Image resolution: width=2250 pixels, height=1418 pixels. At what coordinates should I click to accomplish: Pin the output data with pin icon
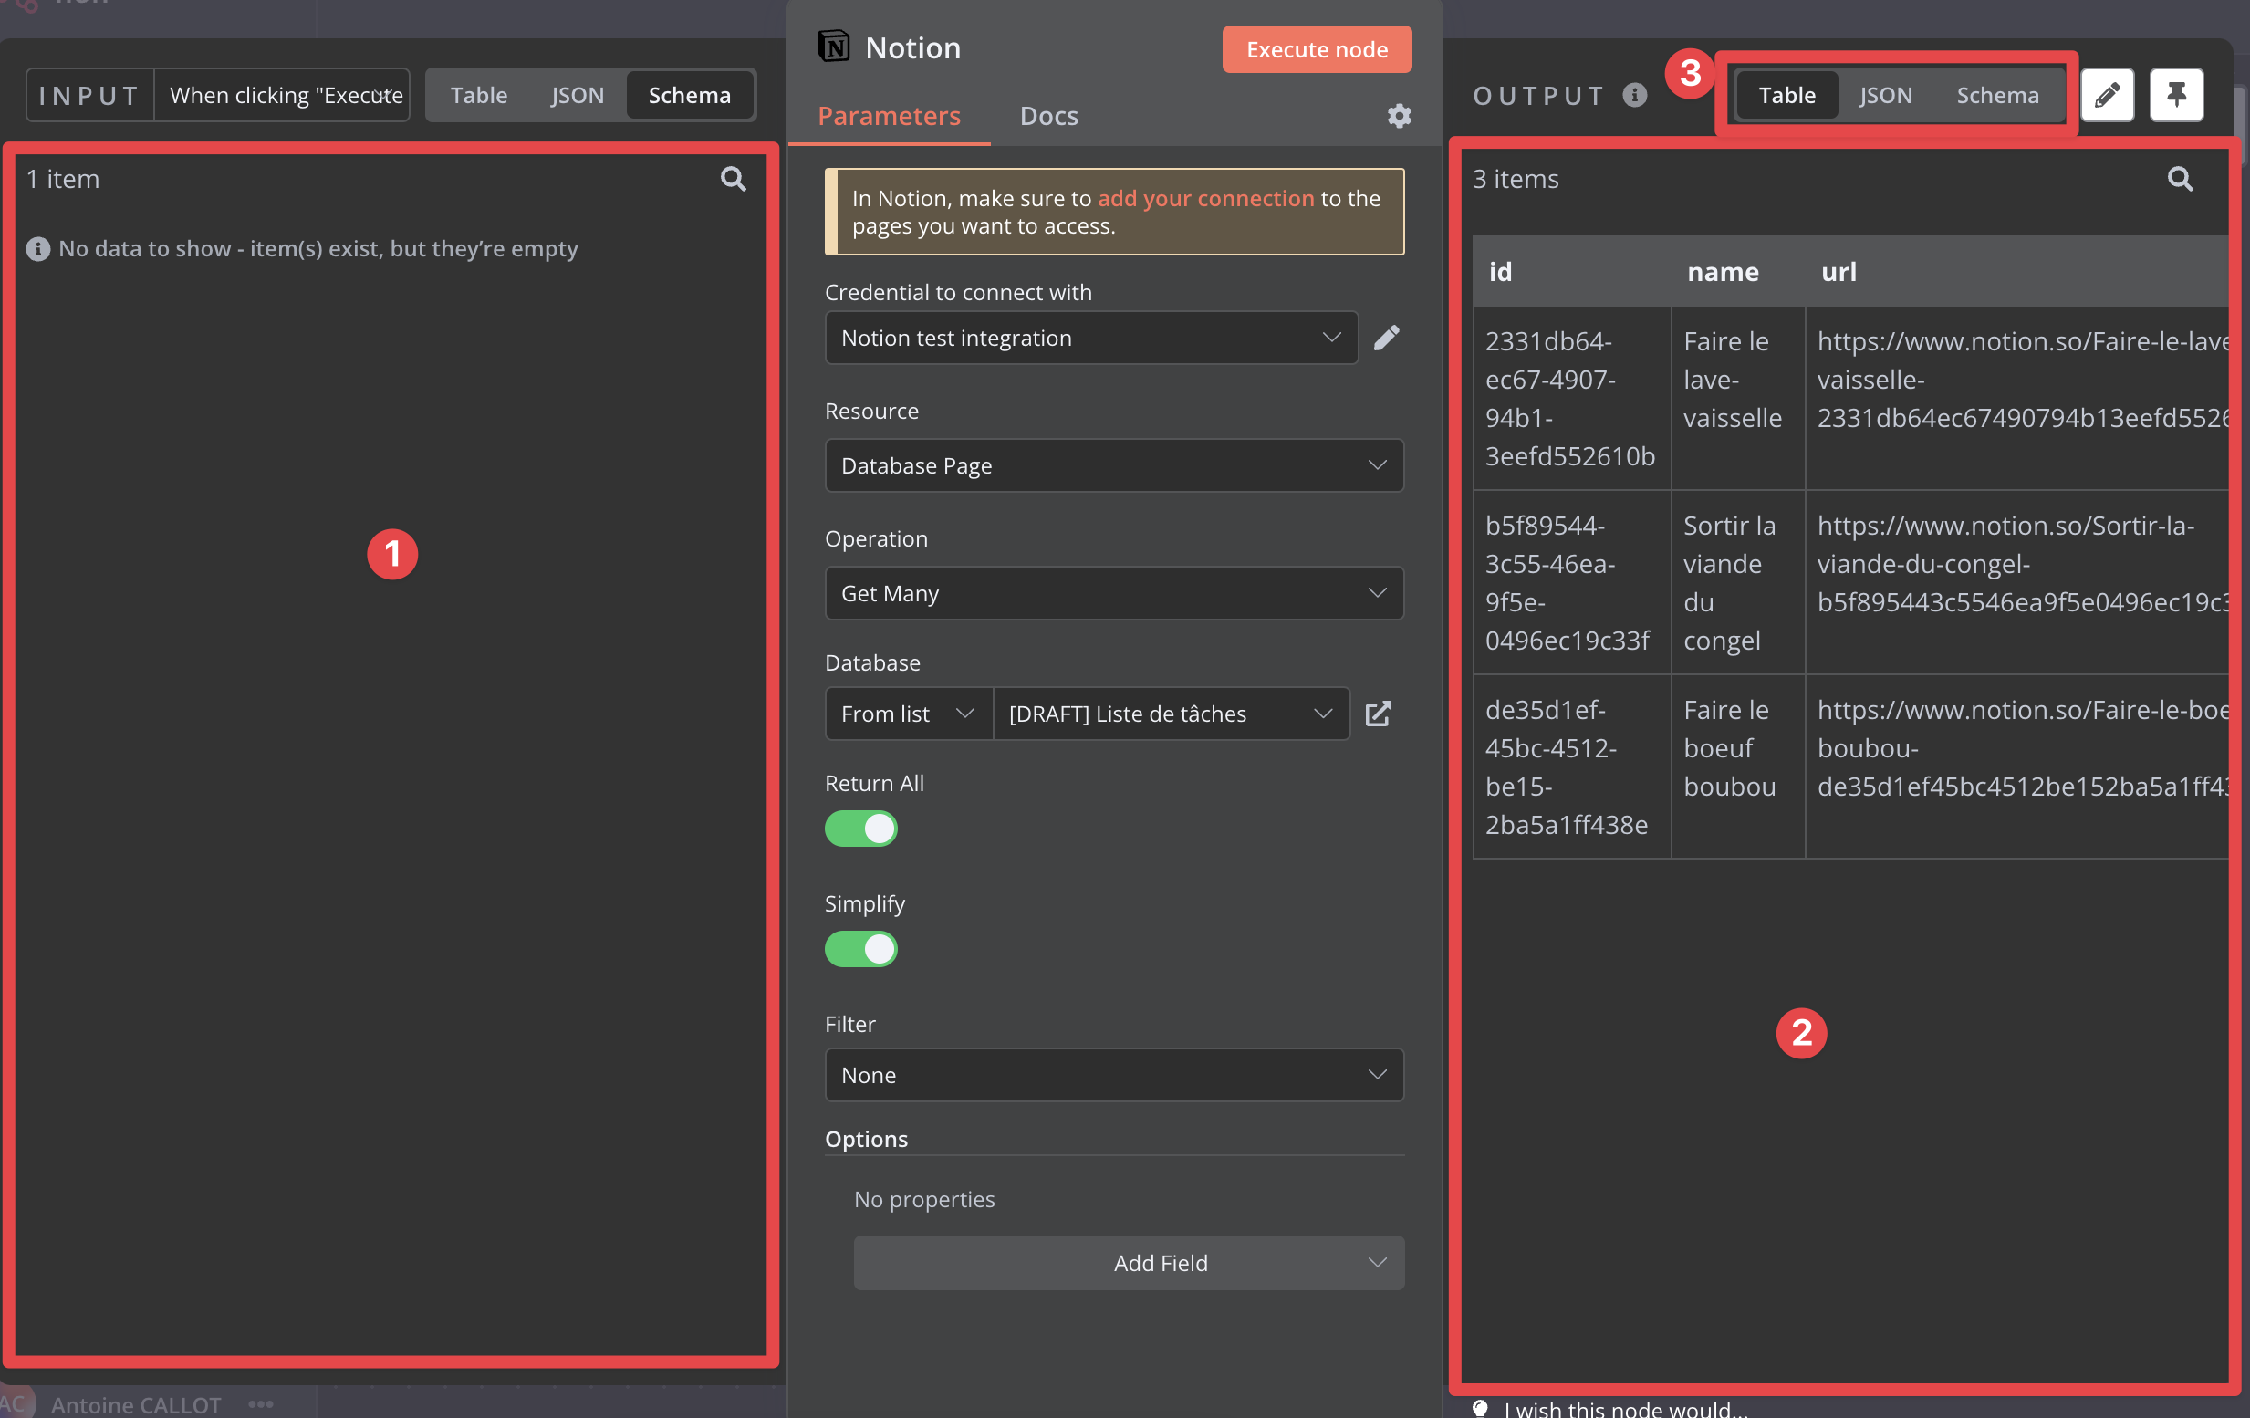[2176, 94]
